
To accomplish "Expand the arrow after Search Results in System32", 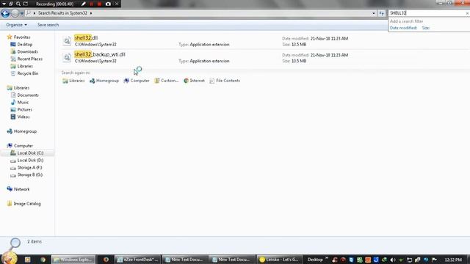I will 91,13.
